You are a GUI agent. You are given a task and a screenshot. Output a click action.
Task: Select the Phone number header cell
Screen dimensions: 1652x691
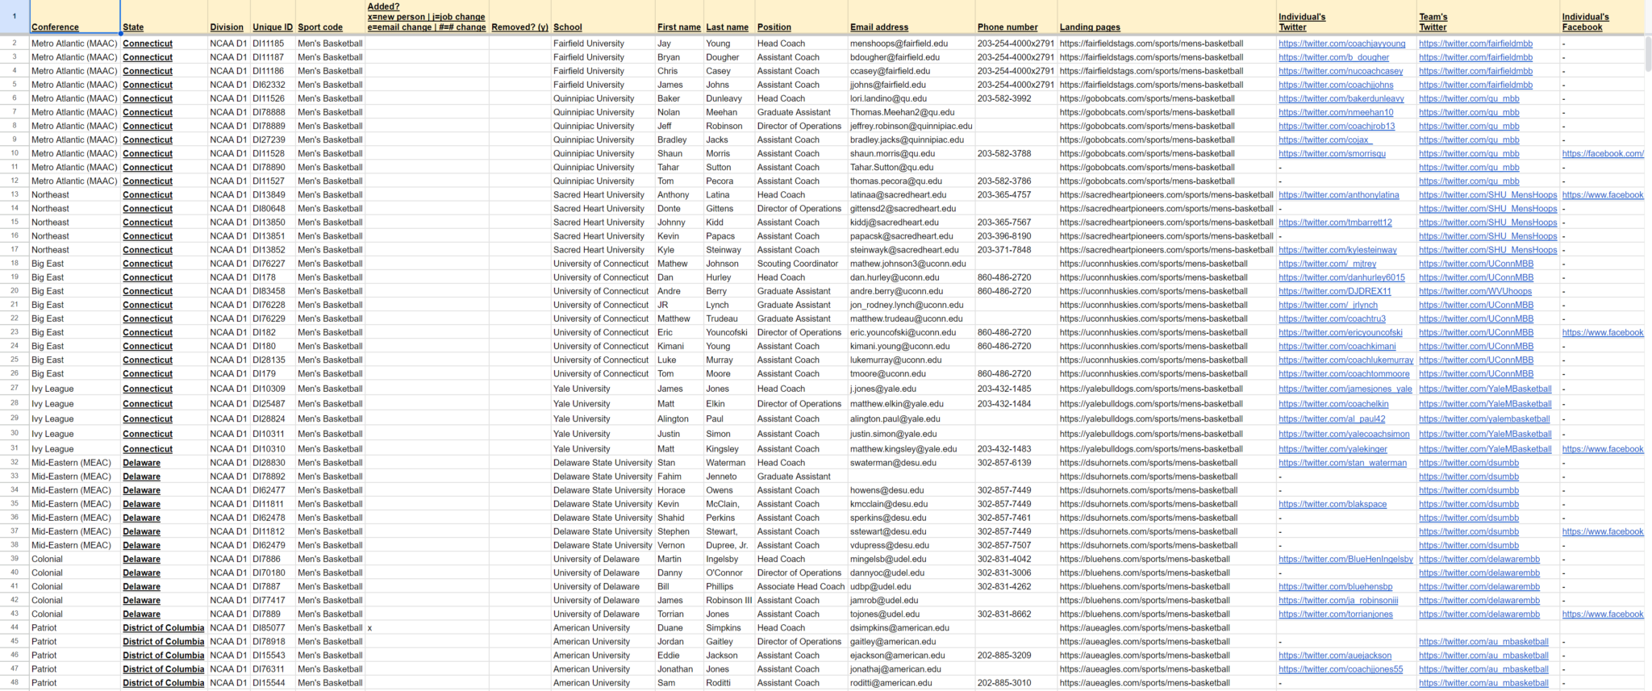coord(1016,17)
